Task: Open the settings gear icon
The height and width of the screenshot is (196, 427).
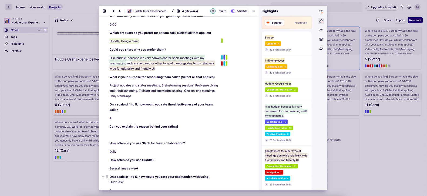Action: point(409,7)
